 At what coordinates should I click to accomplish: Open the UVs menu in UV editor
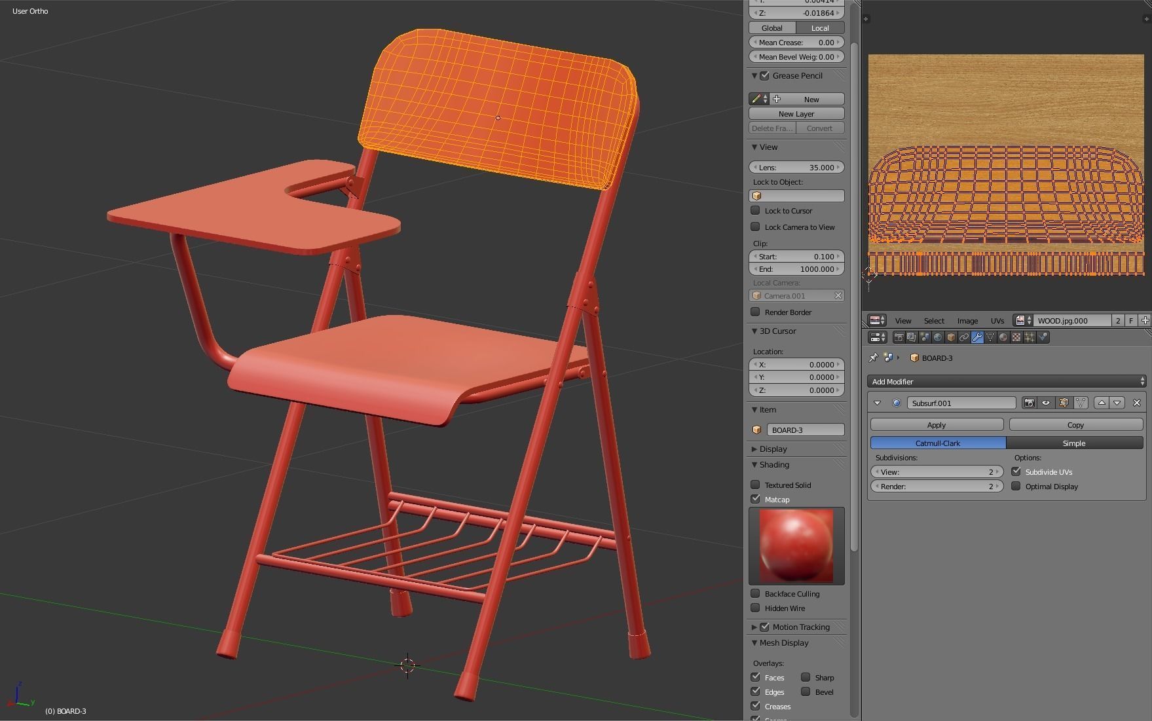click(997, 320)
